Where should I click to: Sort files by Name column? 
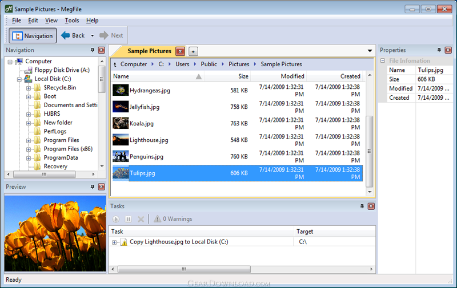pyautogui.click(x=158, y=76)
